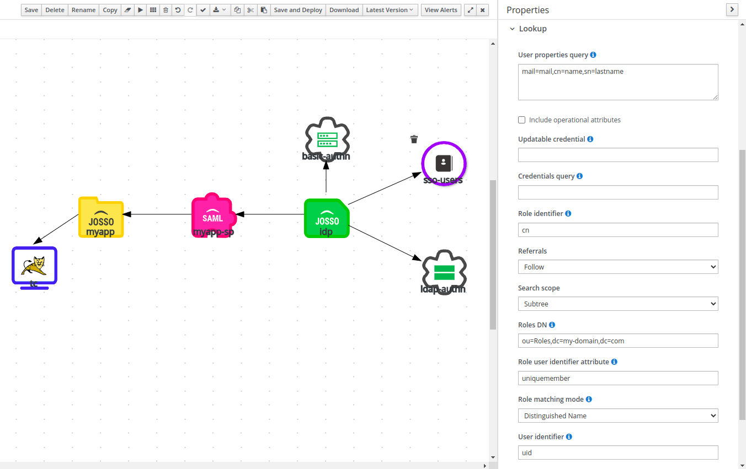The height and width of the screenshot is (469, 746).
Task: Enable Include operational attributes checkbox
Action: tap(522, 120)
